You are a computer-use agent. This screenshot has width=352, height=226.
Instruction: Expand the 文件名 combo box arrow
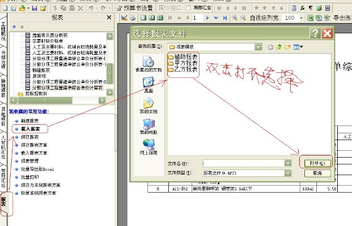(287, 163)
